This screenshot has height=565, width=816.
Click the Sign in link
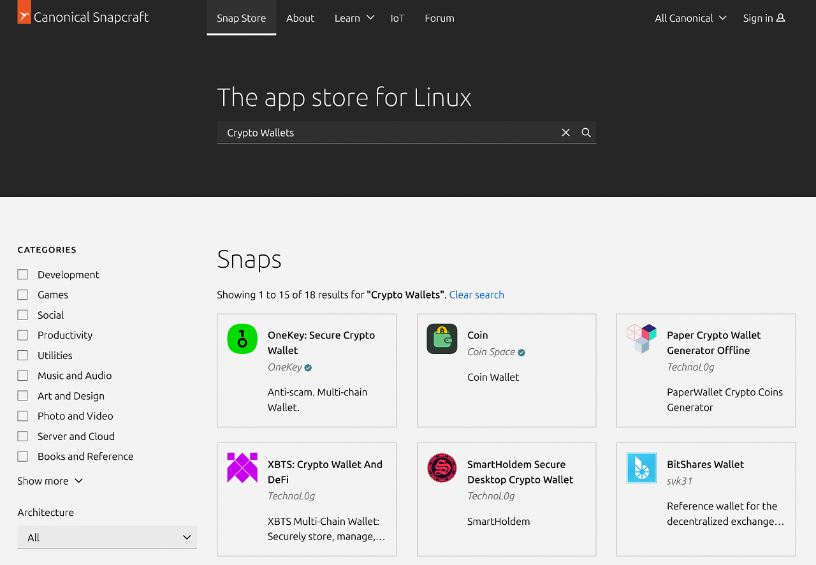pos(764,18)
